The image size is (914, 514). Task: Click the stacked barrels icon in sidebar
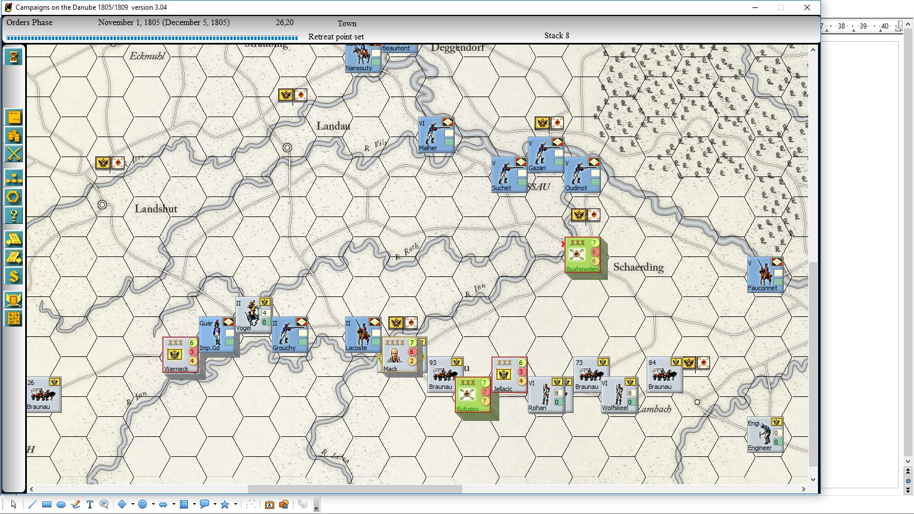click(14, 135)
